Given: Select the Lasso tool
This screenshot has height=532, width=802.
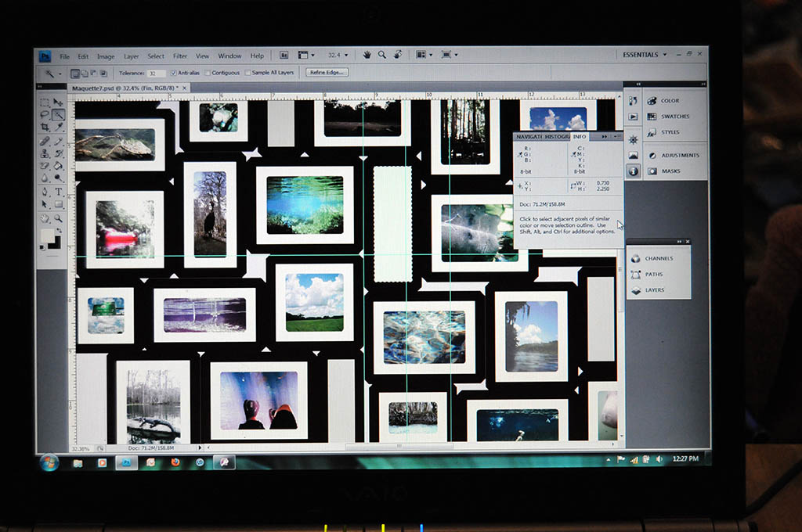Looking at the screenshot, I should [x=44, y=115].
